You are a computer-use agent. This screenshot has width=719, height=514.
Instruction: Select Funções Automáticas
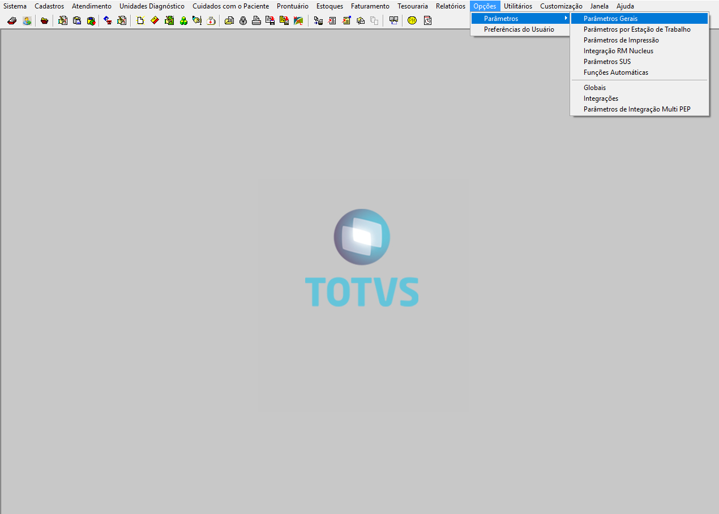tap(640, 72)
